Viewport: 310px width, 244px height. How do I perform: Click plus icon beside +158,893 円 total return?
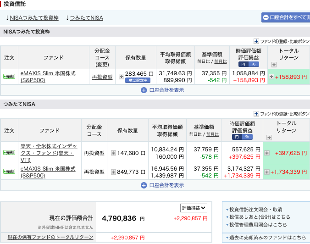[271, 77]
